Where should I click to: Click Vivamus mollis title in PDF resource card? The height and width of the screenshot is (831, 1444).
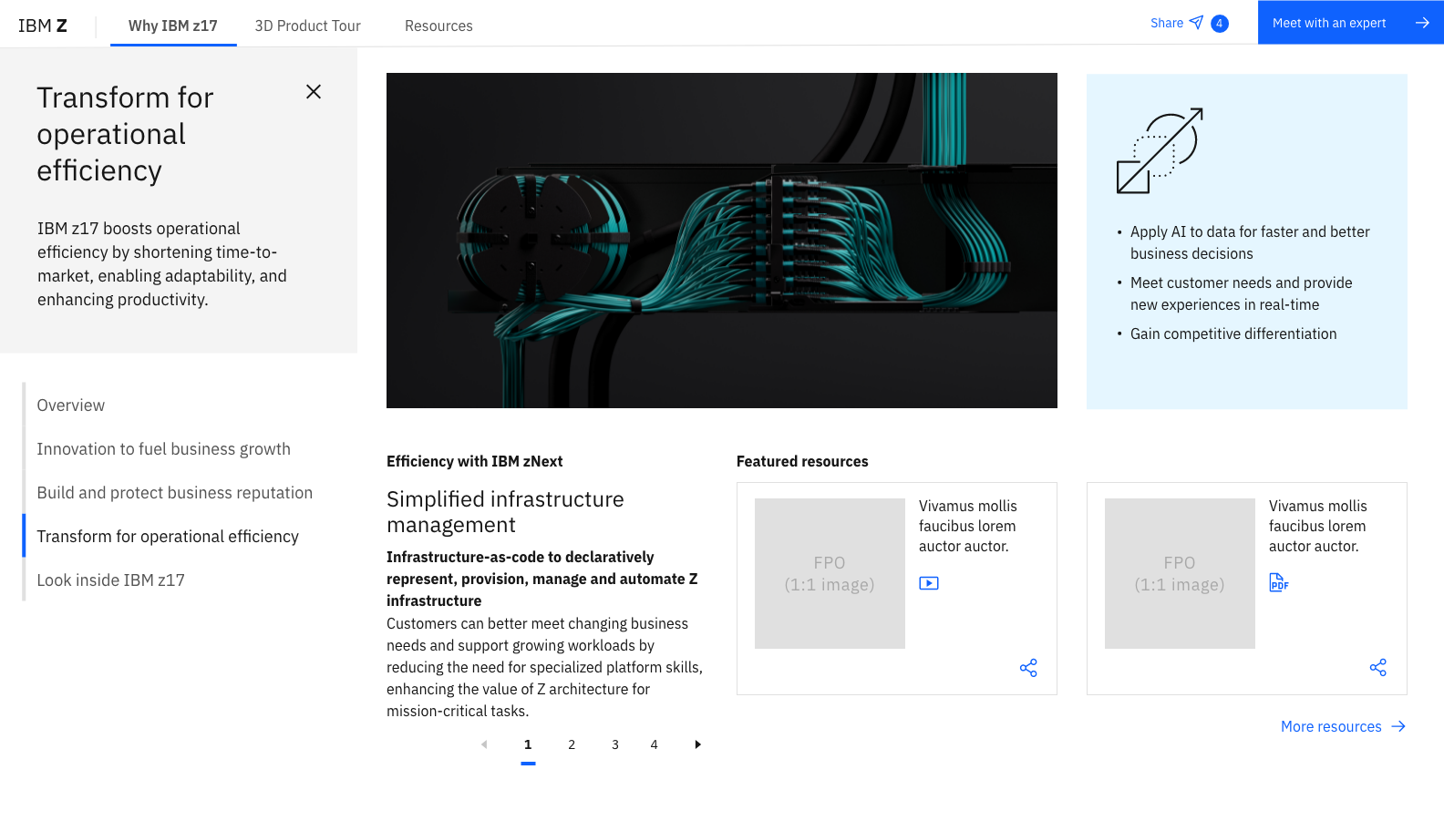coord(1318,526)
